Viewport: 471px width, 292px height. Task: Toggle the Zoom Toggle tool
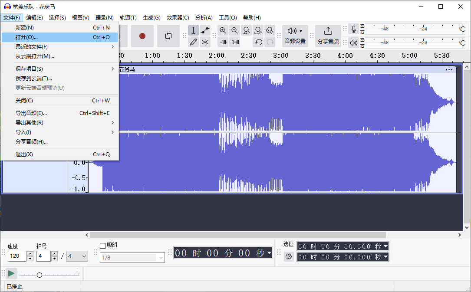(x=270, y=30)
